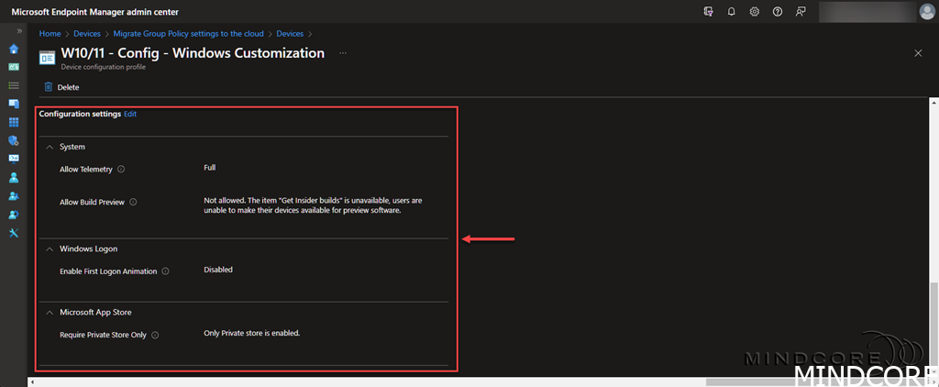
Task: Open the notifications bell
Action: [x=731, y=11]
